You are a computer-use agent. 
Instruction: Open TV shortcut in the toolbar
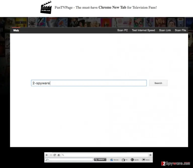(x=125, y=160)
